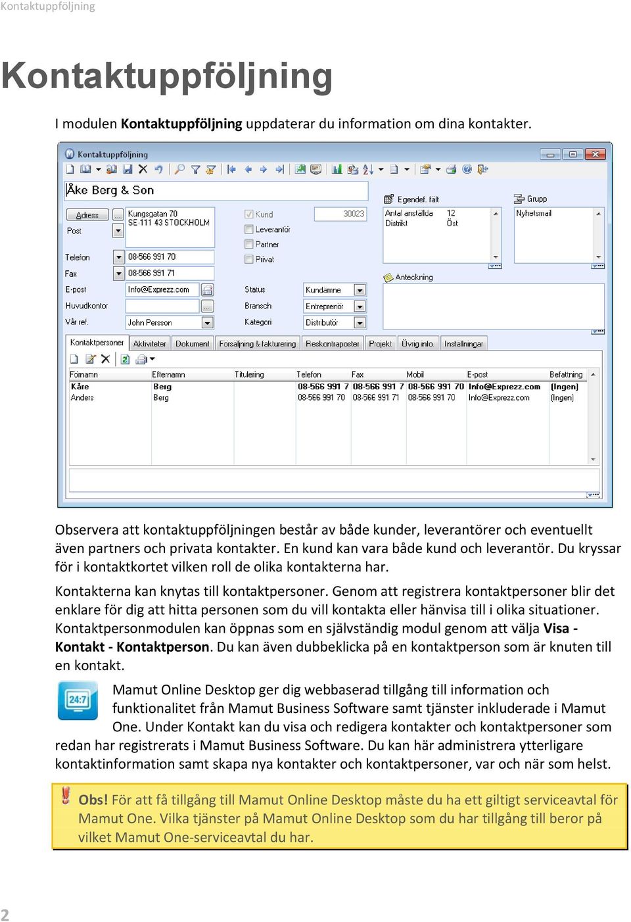This screenshot has height=922, width=631.
Task: Go to the previous contact record
Action: [248, 170]
